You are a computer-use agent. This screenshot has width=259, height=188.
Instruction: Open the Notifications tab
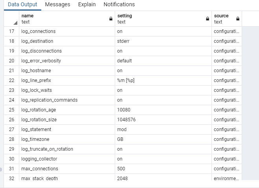[119, 5]
